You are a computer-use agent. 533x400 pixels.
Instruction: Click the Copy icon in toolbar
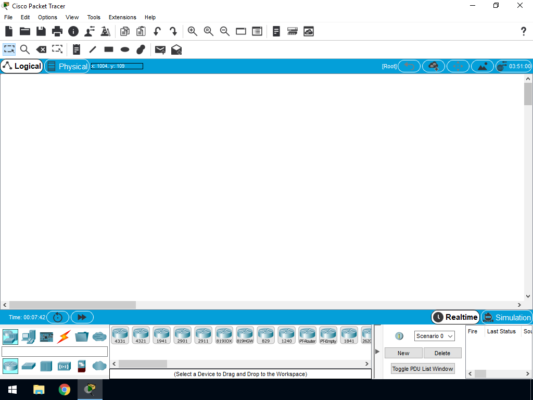(125, 31)
